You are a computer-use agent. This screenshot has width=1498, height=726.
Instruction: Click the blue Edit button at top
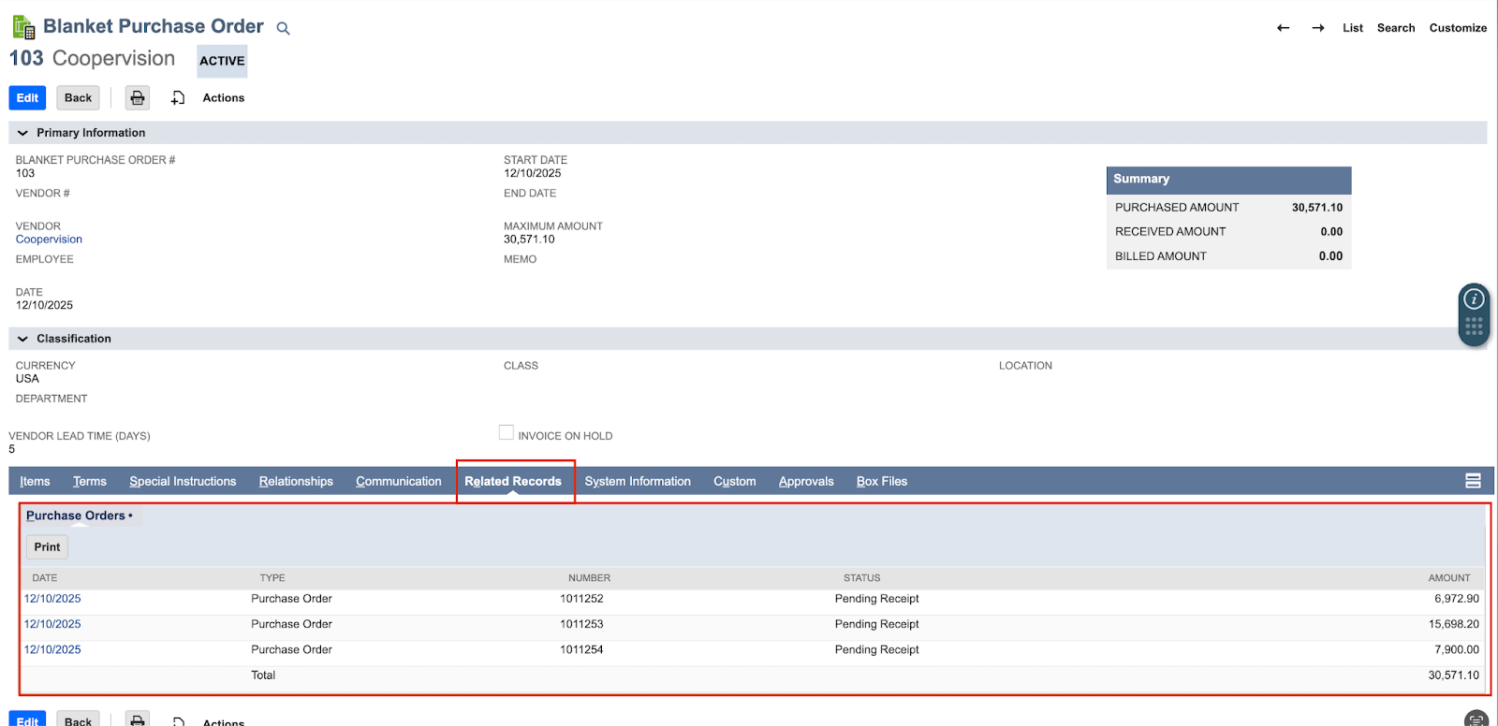pyautogui.click(x=27, y=98)
